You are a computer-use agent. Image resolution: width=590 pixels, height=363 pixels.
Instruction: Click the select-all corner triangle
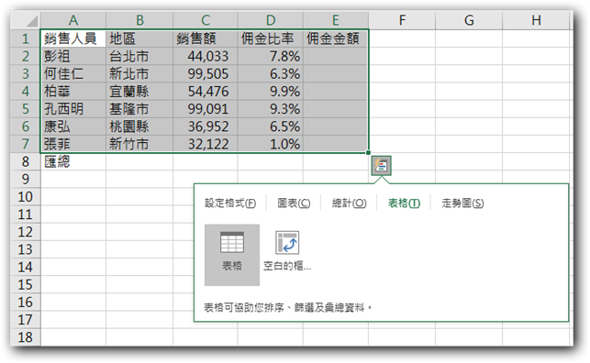[31, 21]
